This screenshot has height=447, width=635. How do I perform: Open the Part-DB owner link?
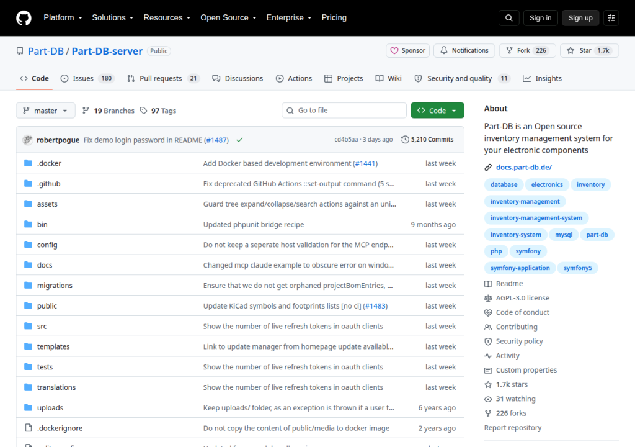(x=46, y=51)
